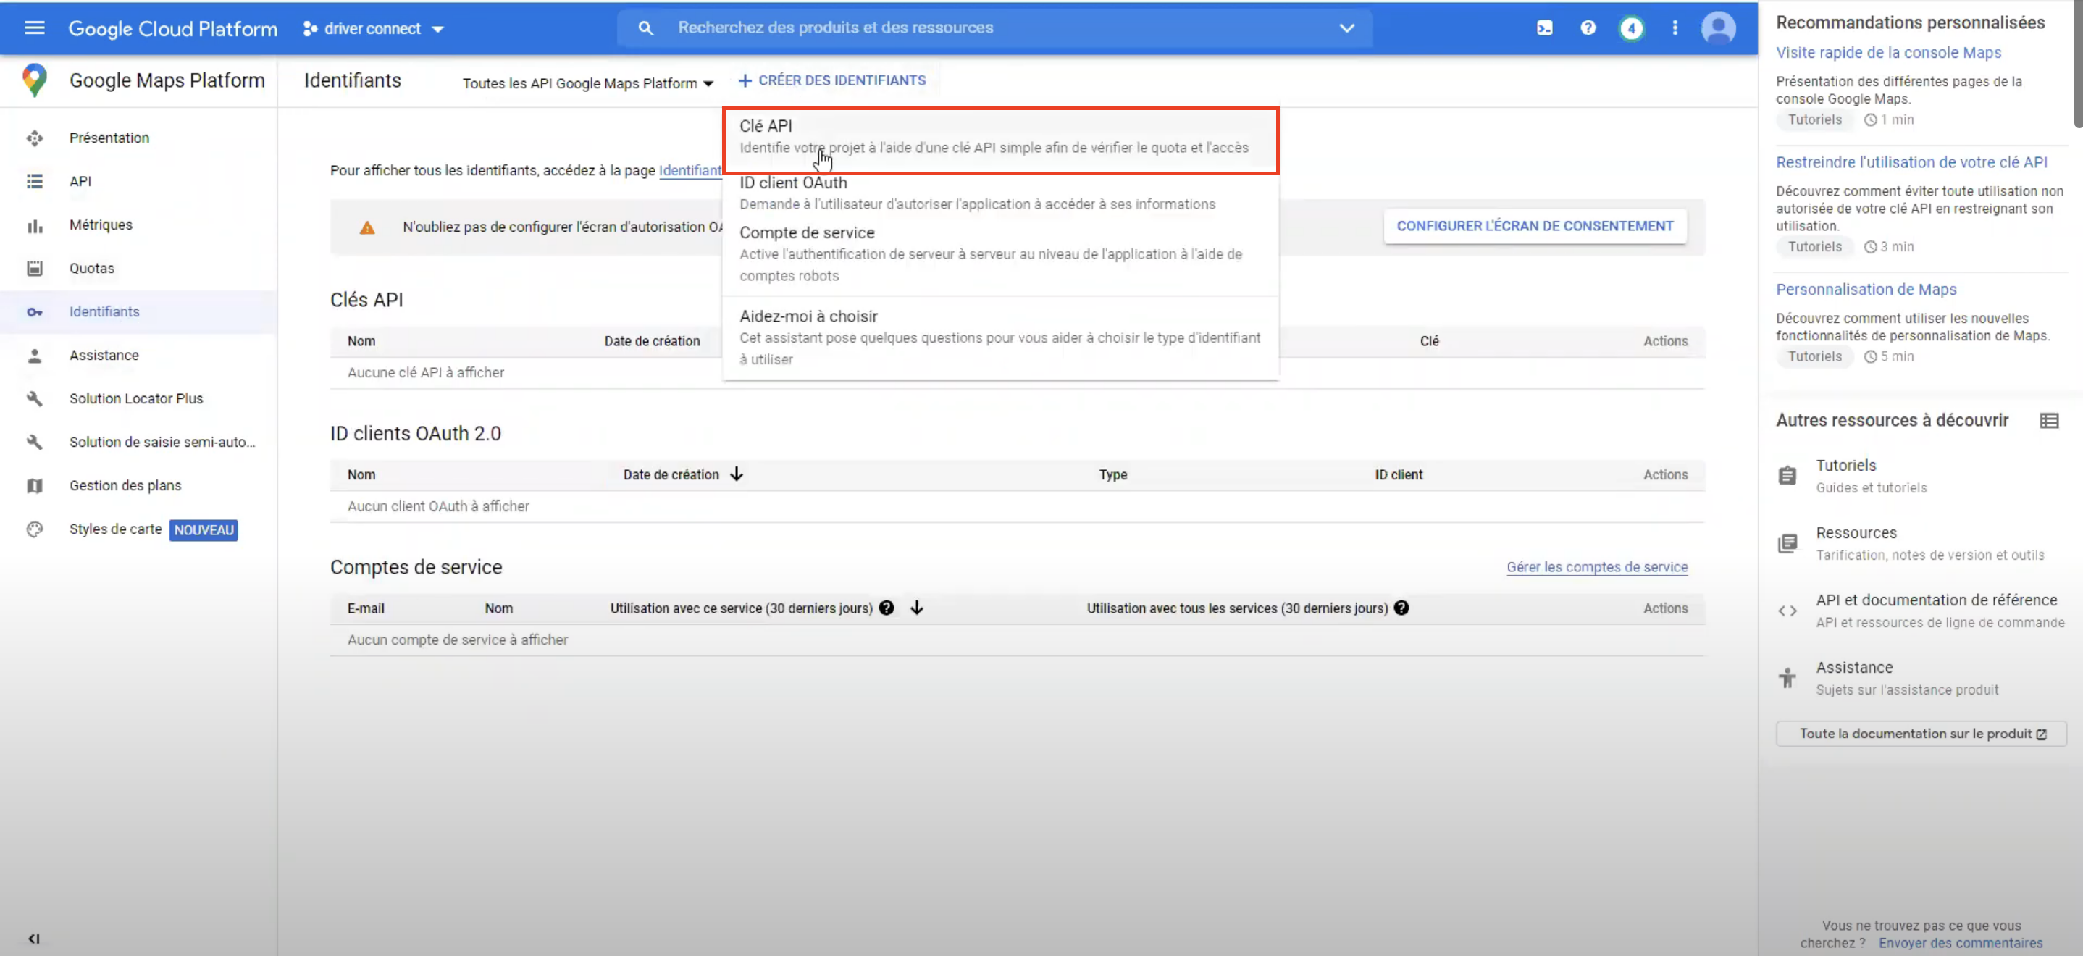Image resolution: width=2083 pixels, height=956 pixels.
Task: Toggle the list view icon beside Autres ressources
Action: click(x=2048, y=421)
